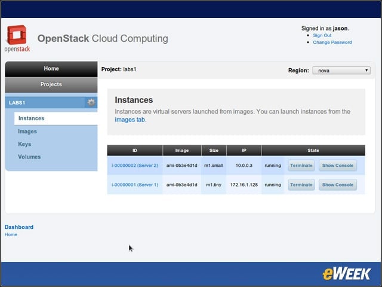
Task: Click the Change Password link
Action: pyautogui.click(x=332, y=42)
